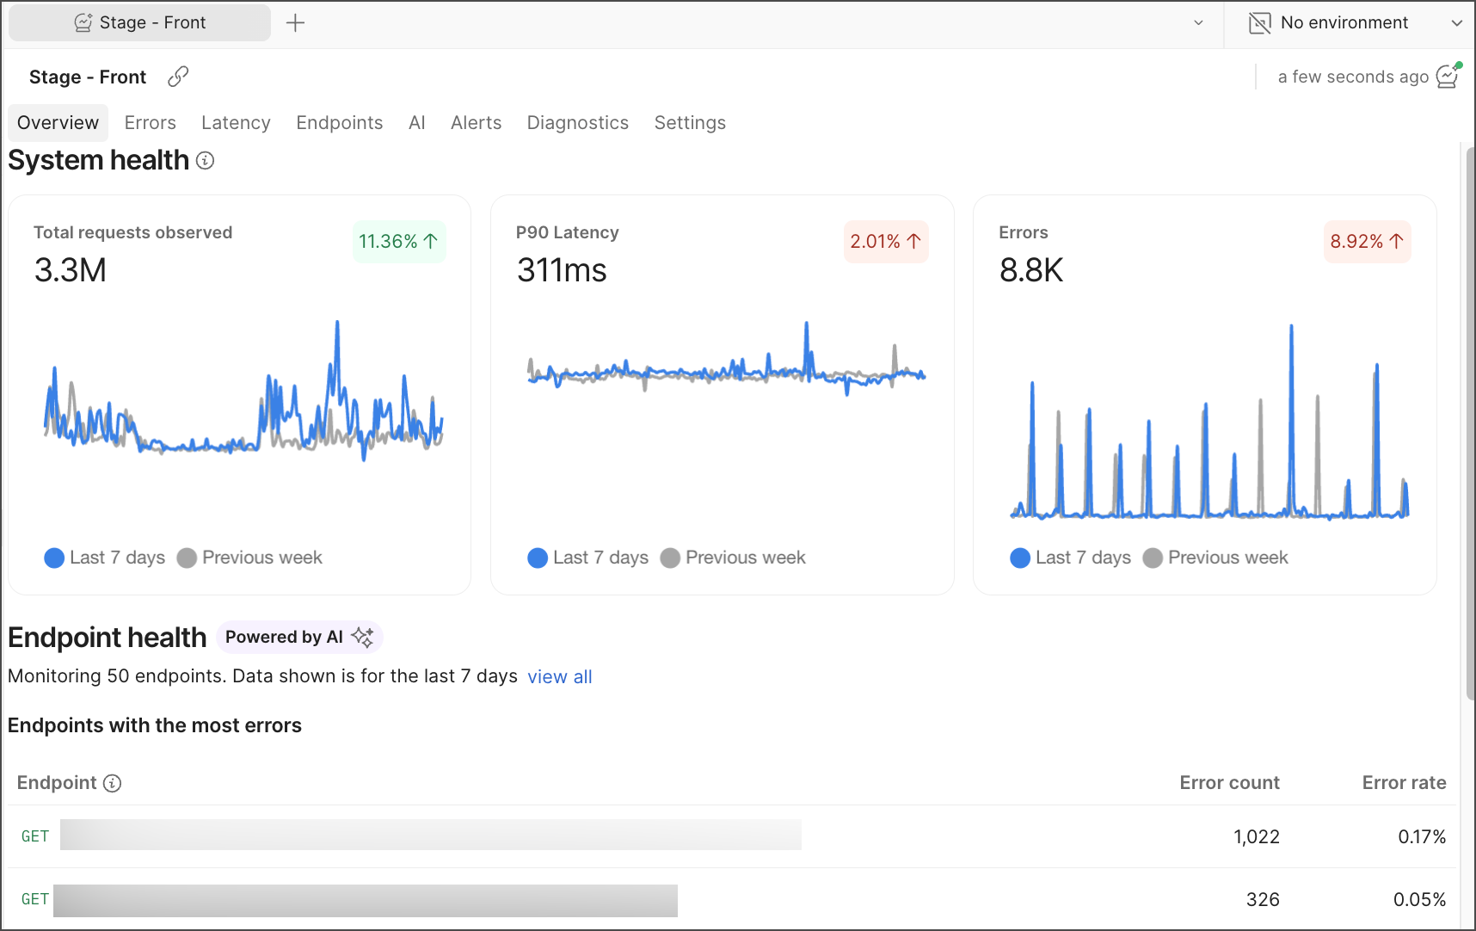The height and width of the screenshot is (931, 1476).
Task: Click the System health info icon
Action: (x=205, y=161)
